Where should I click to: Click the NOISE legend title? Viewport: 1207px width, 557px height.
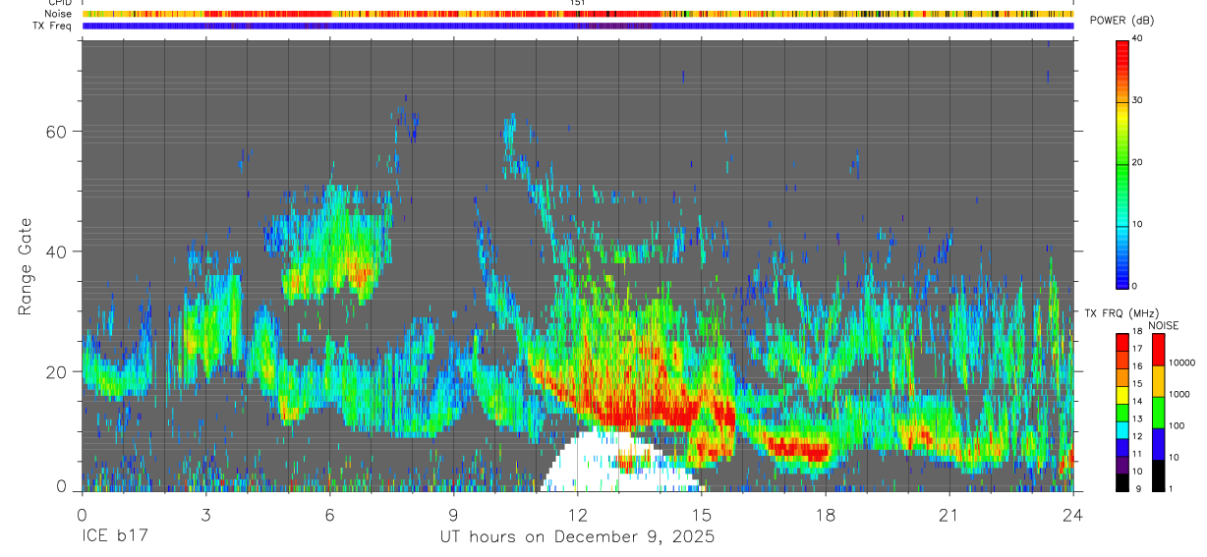pos(1164,325)
